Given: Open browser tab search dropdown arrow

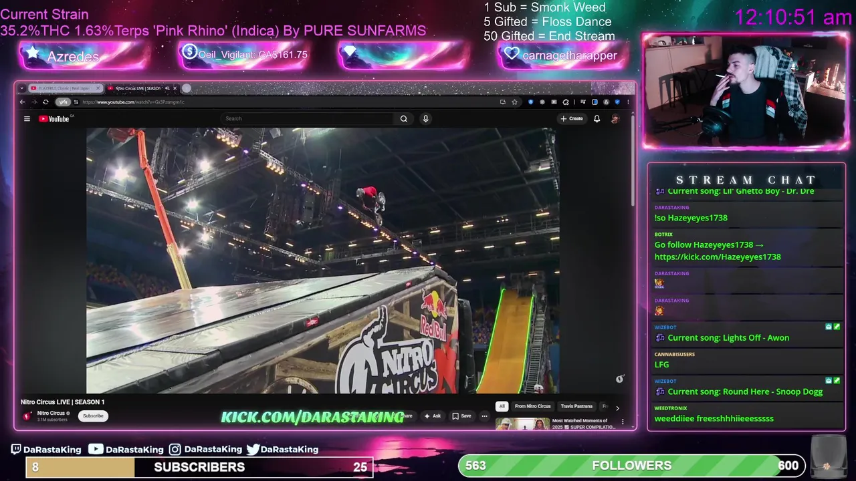Looking at the screenshot, I should click(22, 88).
